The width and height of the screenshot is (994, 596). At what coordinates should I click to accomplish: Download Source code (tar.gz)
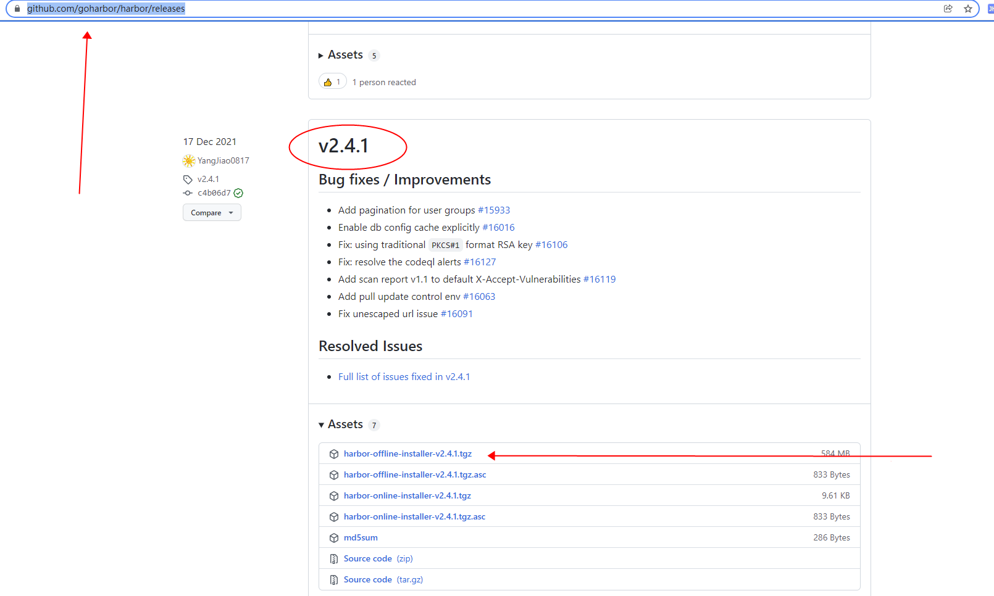383,579
